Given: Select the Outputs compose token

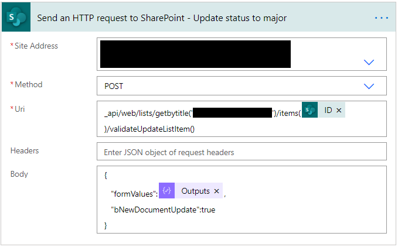Looking at the screenshot, I should click(191, 190).
